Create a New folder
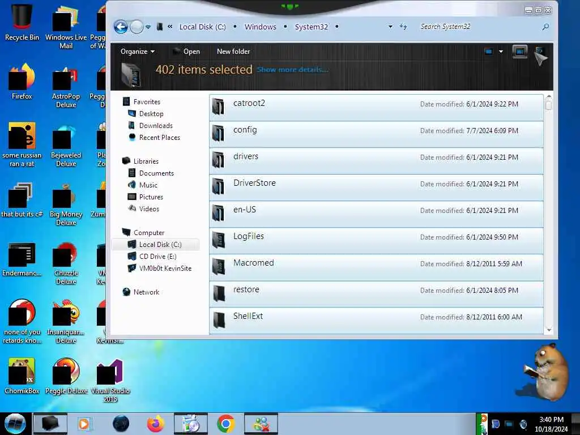Image resolution: width=580 pixels, height=435 pixels. point(233,52)
